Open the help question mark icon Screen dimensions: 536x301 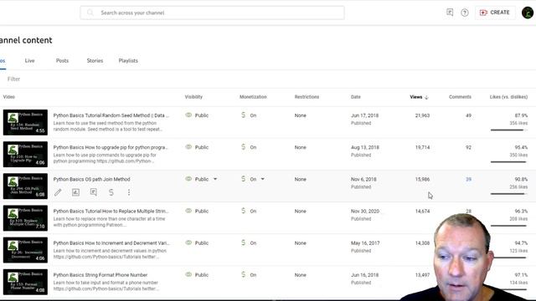pyautogui.click(x=465, y=13)
